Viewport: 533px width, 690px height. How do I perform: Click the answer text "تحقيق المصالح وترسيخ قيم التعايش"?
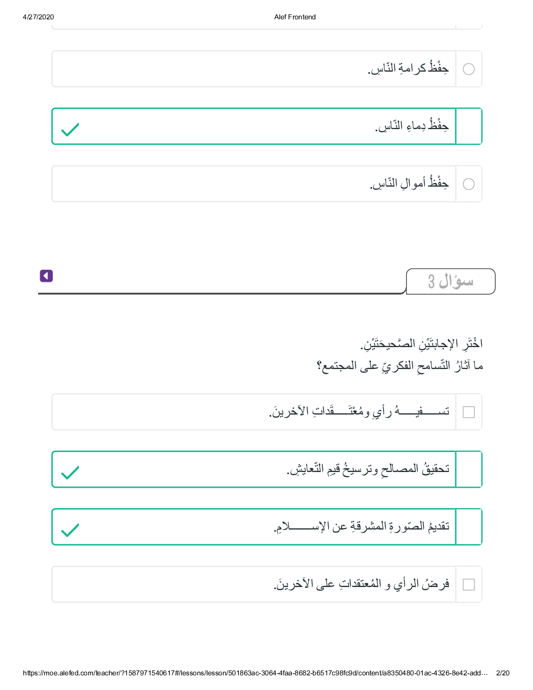368,469
